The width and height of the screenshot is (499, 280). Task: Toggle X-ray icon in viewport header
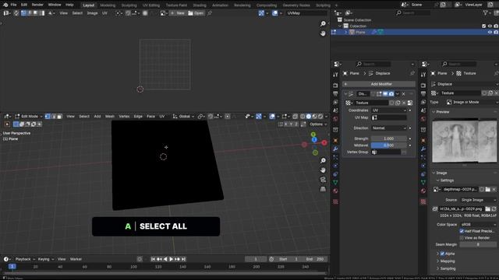pyautogui.click(x=295, y=116)
